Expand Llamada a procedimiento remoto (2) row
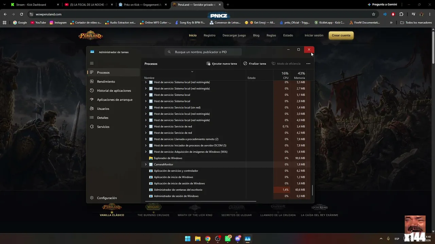 pyautogui.click(x=146, y=139)
